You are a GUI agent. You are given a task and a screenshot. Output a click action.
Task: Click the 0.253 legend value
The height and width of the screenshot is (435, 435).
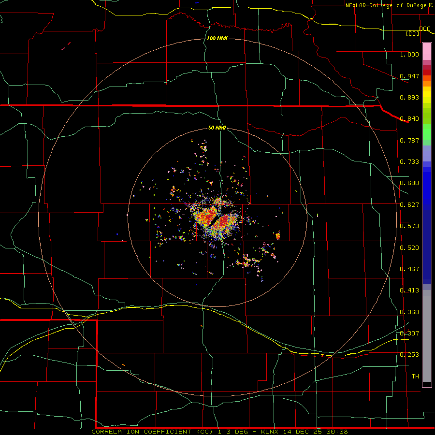pos(409,355)
